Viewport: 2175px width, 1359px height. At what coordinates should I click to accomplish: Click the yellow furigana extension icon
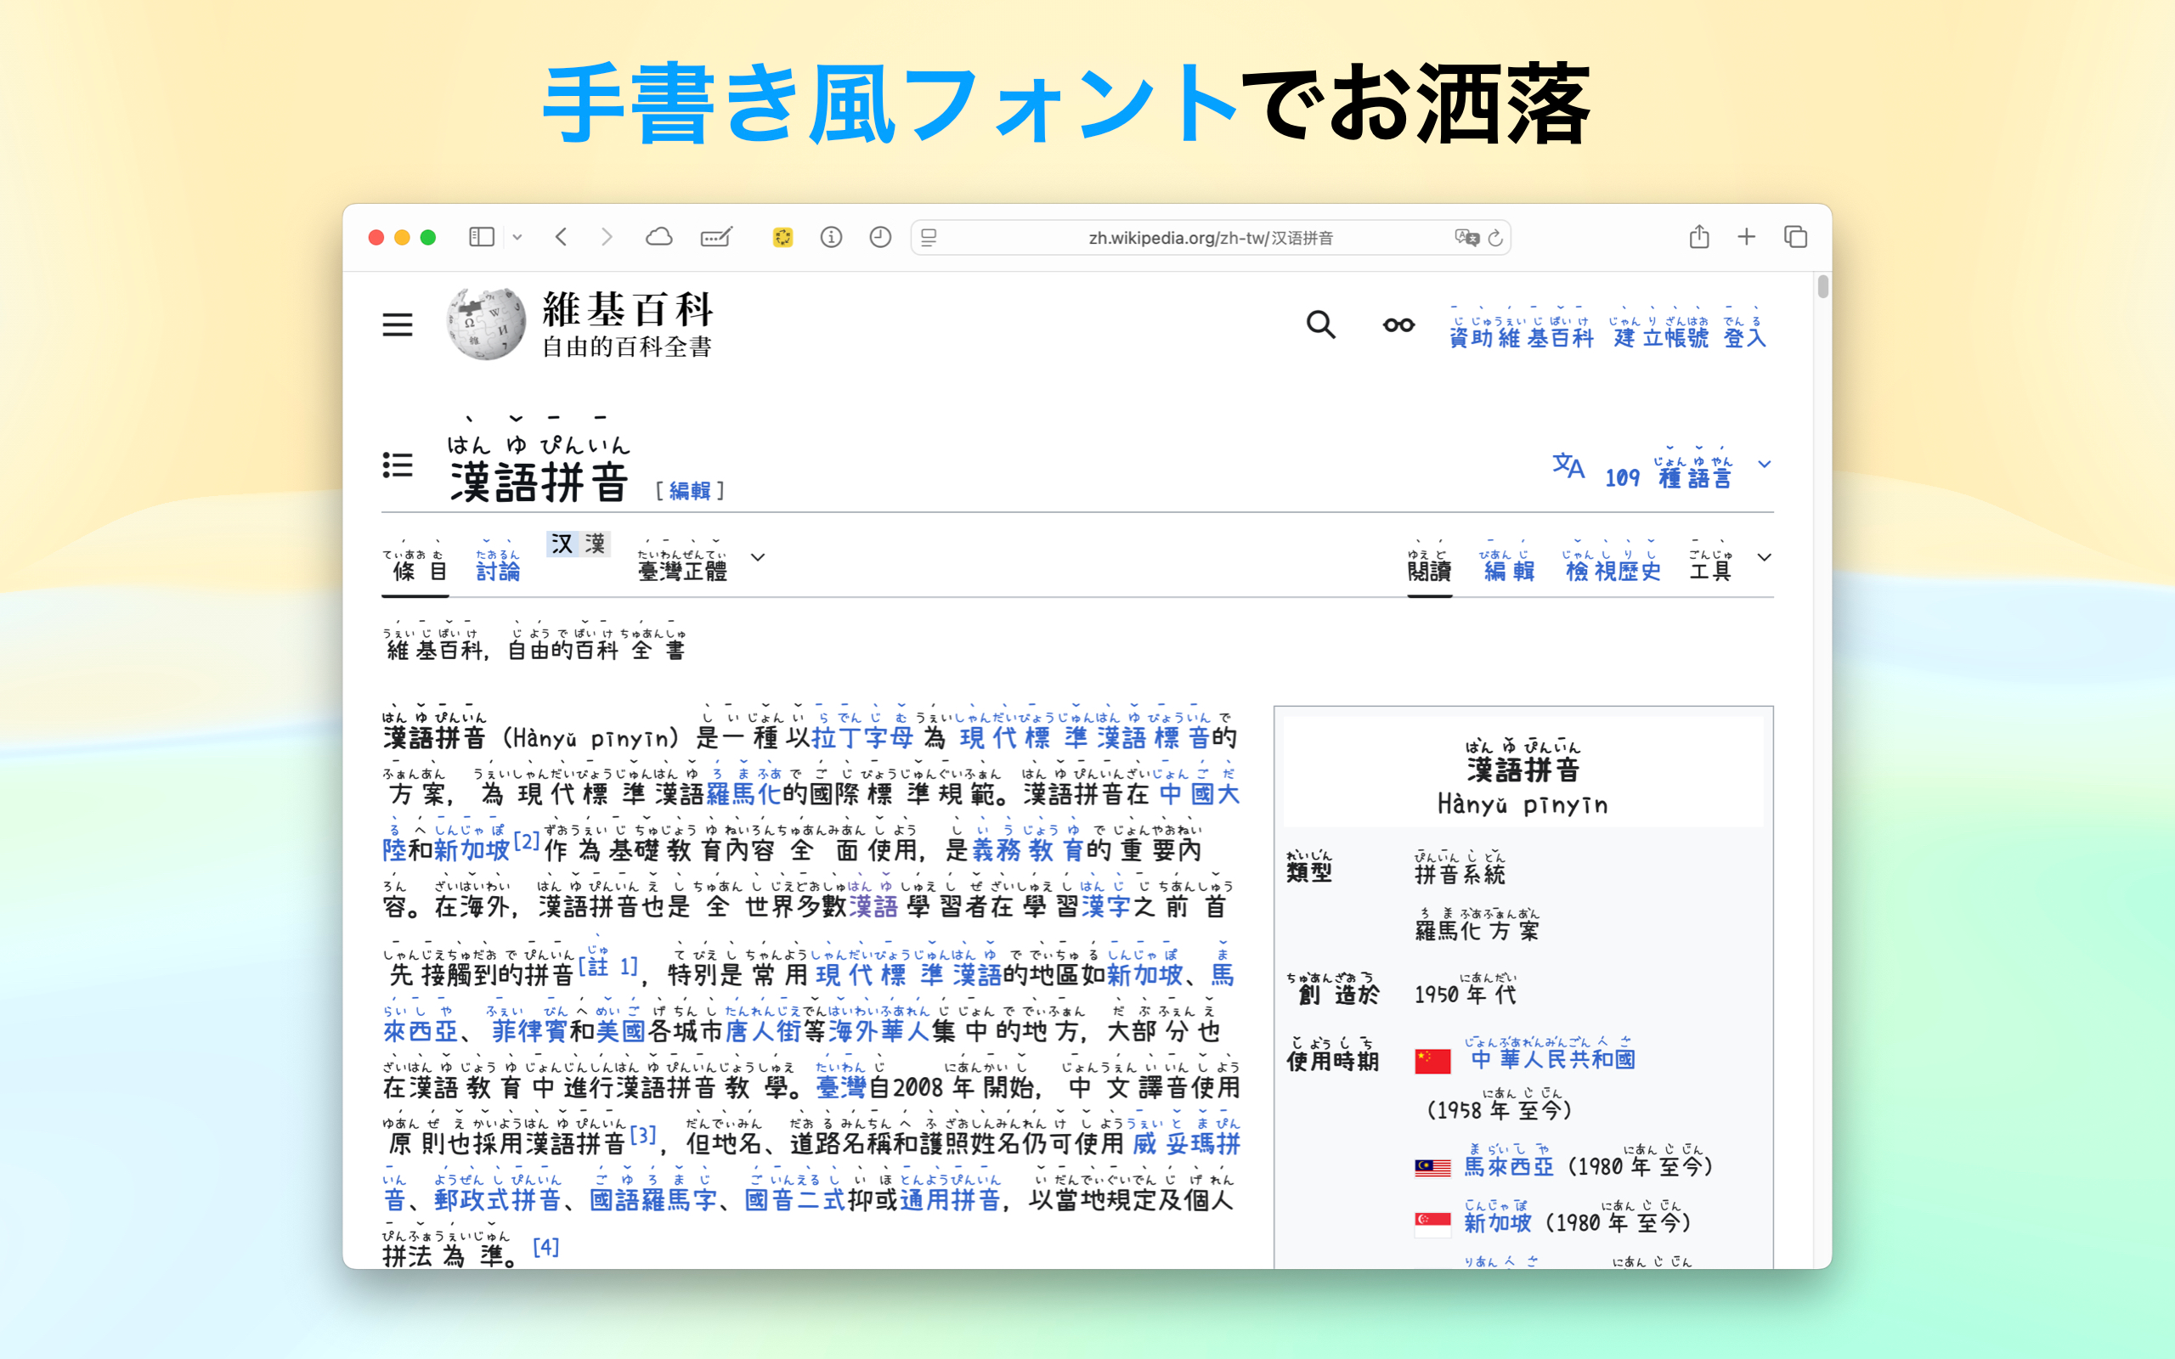tap(782, 237)
